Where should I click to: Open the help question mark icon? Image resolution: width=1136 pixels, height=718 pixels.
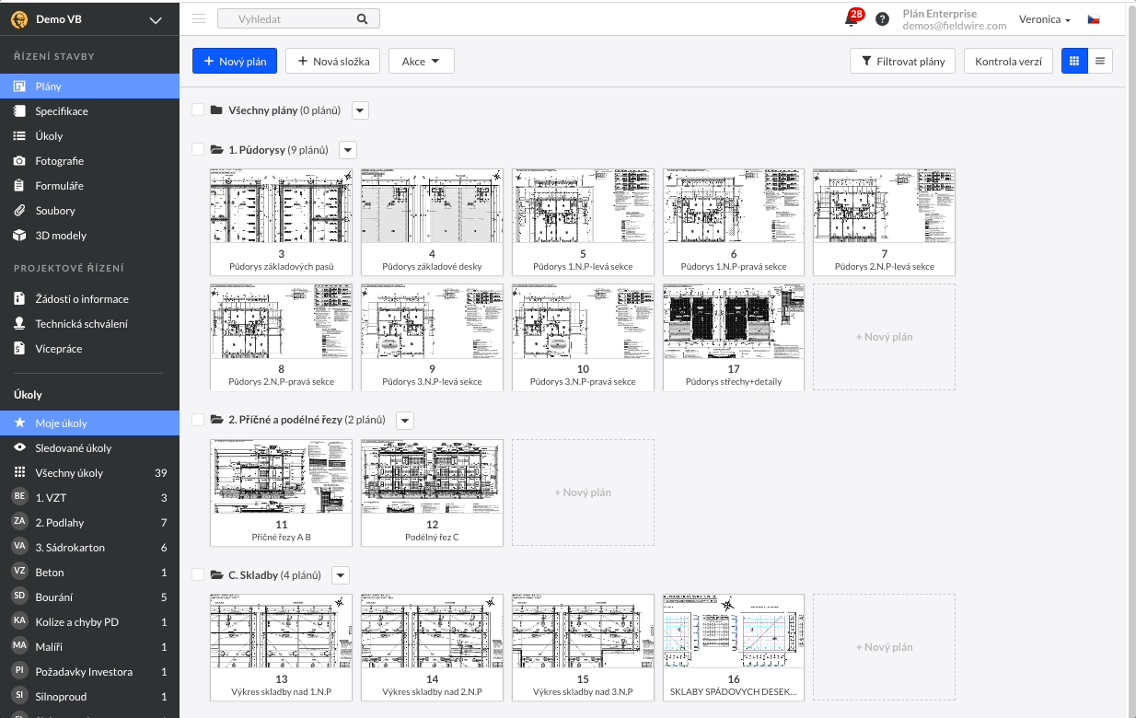pos(882,19)
